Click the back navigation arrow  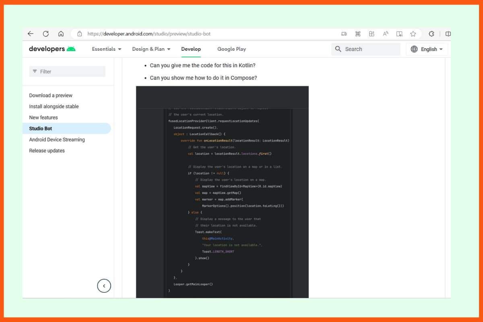(x=30, y=34)
